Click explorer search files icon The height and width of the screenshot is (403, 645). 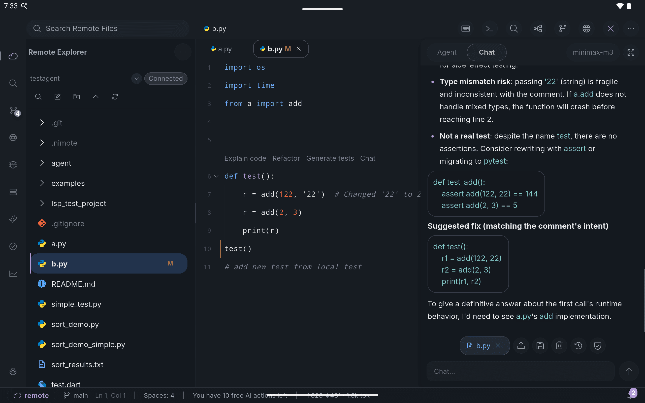[x=38, y=97]
